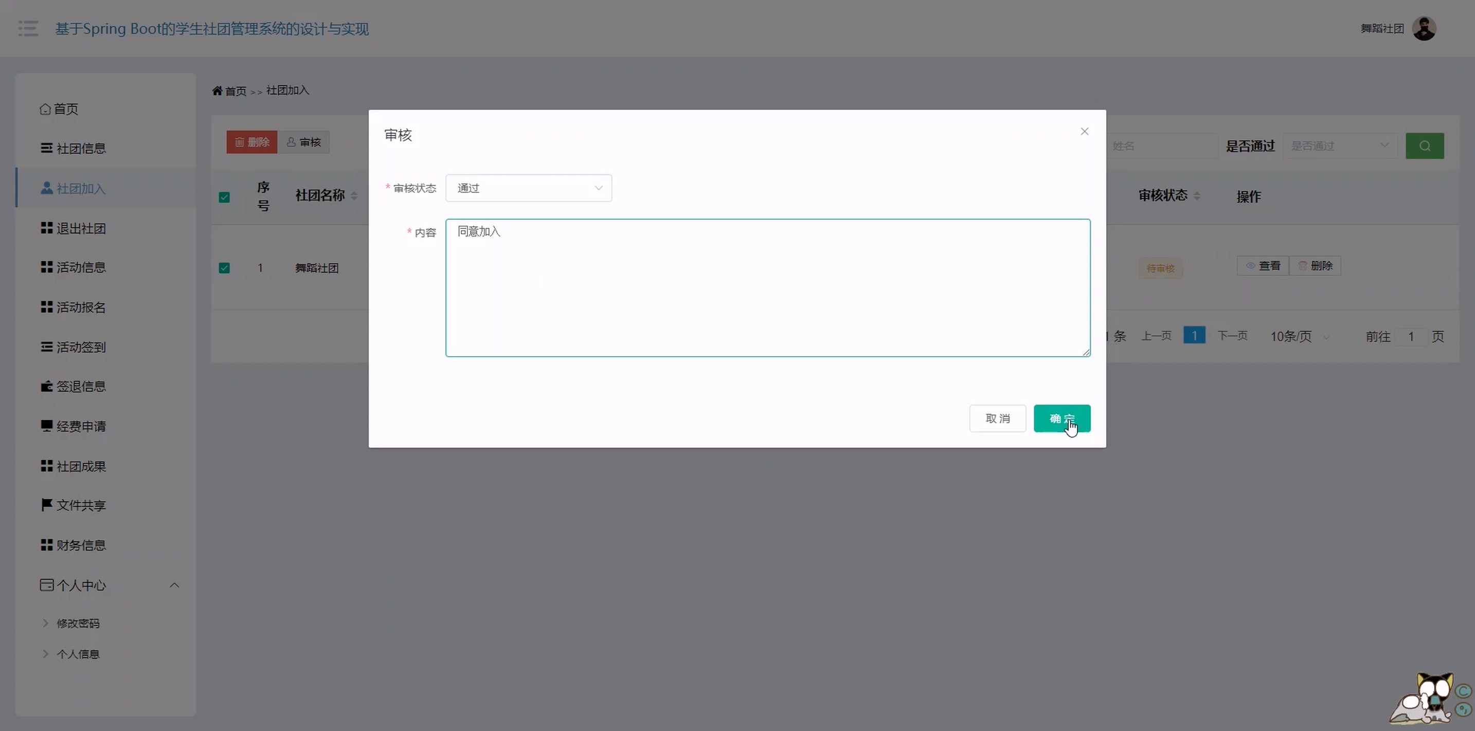1475x731 pixels.
Task: Click the 删除 trash button in row
Action: (1315, 266)
